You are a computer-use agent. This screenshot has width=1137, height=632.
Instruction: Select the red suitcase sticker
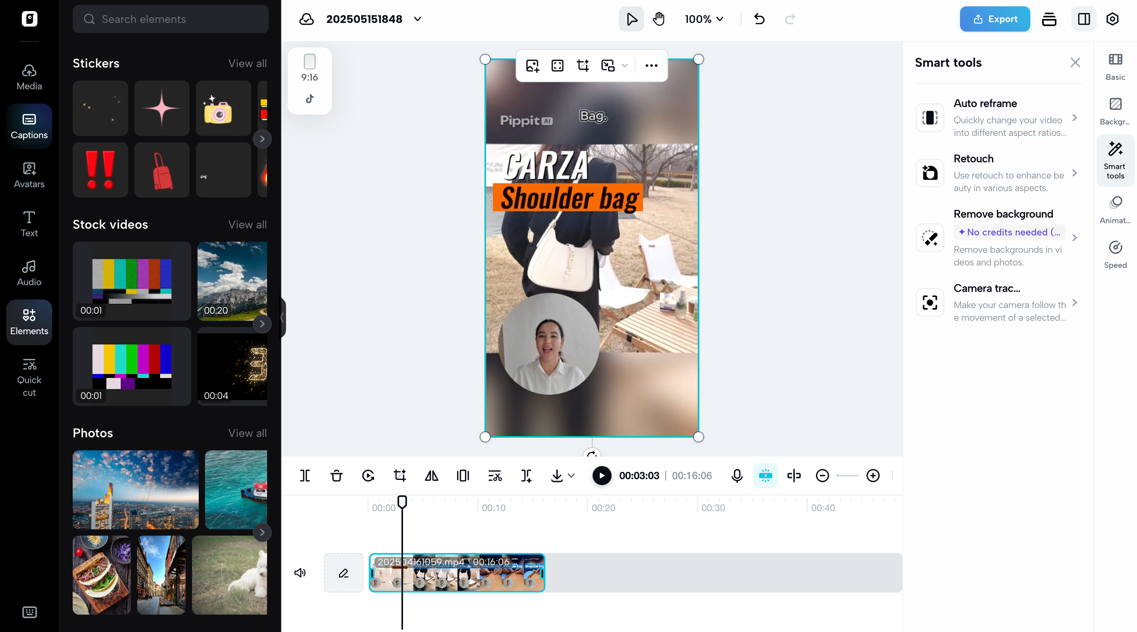[162, 170]
